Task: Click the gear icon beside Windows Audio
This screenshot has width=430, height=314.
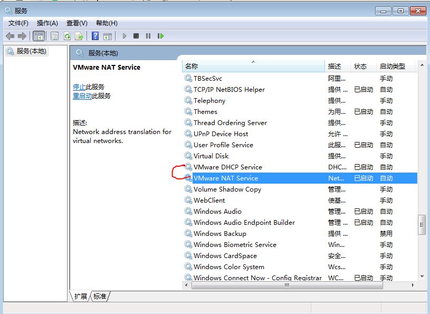Action: point(188,212)
